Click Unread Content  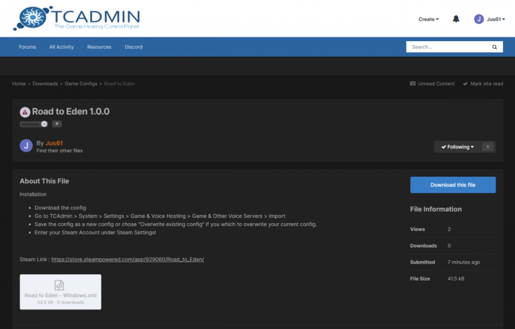click(432, 83)
